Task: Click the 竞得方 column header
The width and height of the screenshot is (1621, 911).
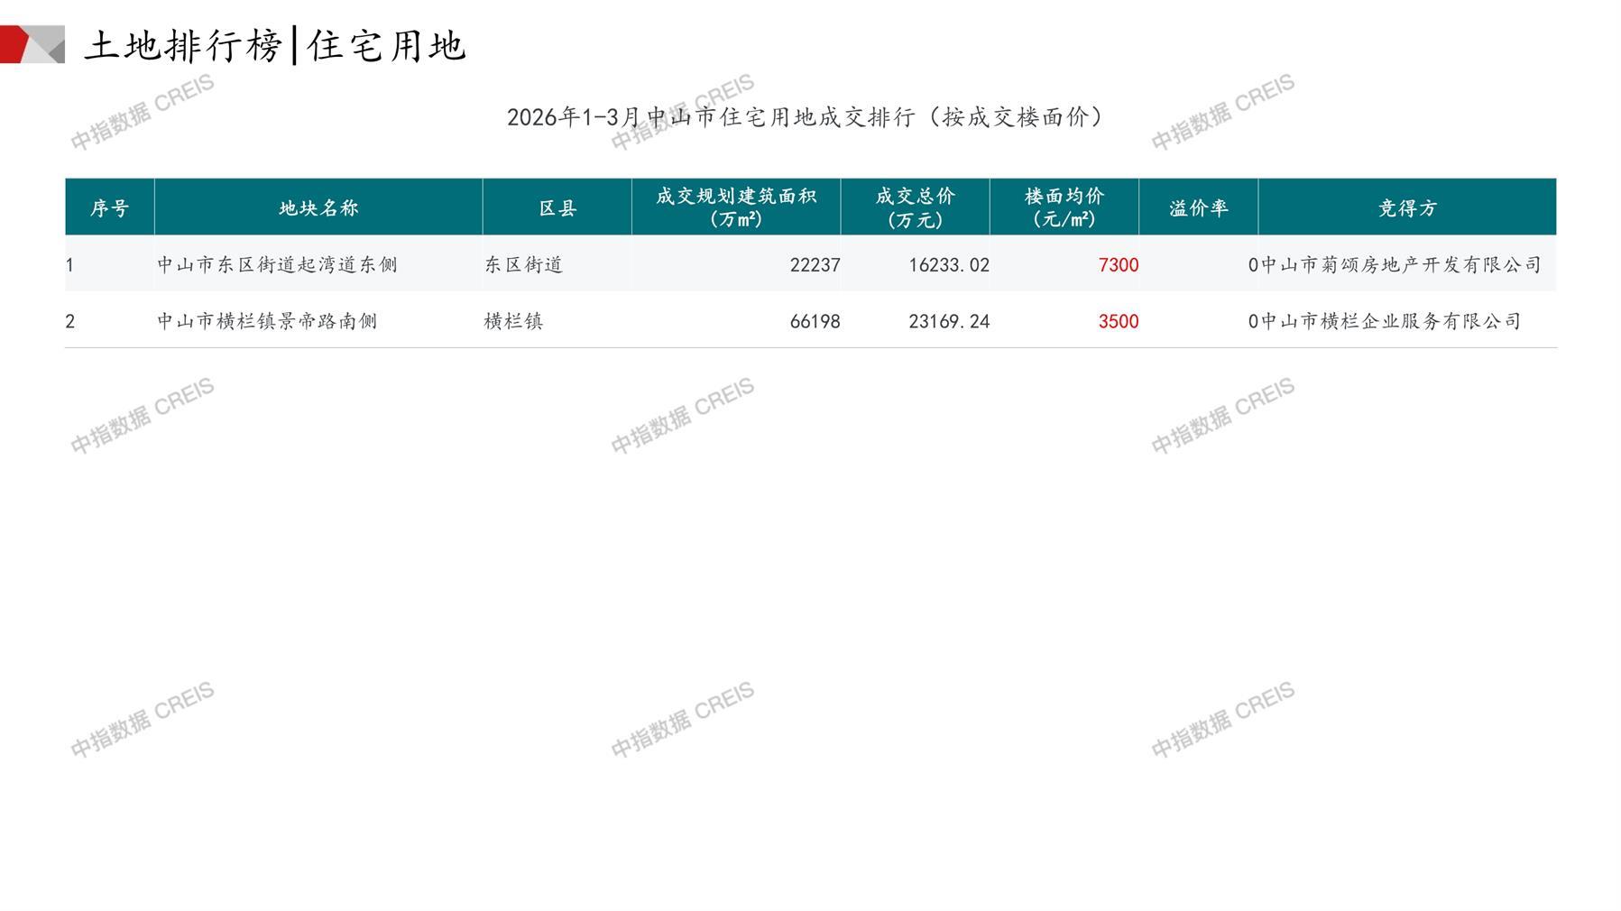Action: (x=1406, y=207)
